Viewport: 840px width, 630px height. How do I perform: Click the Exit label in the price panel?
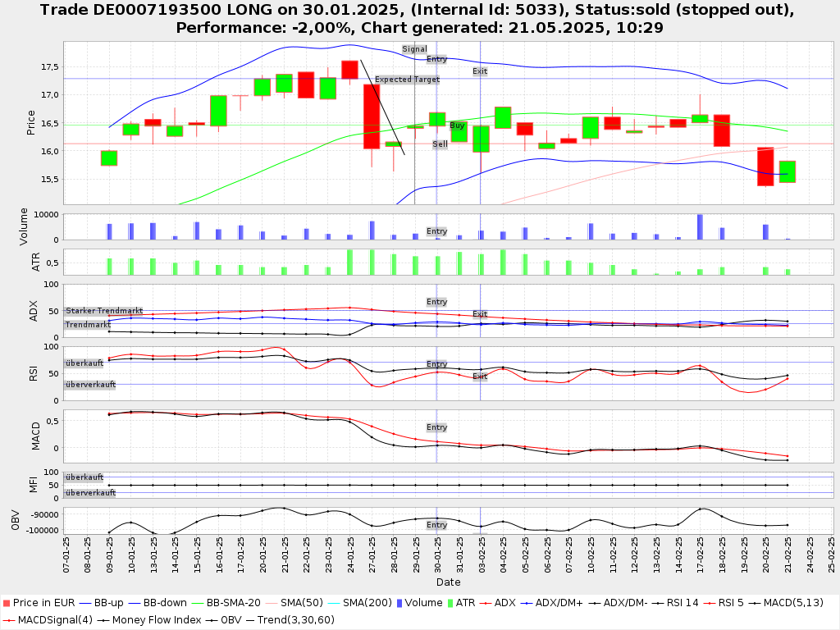[480, 71]
